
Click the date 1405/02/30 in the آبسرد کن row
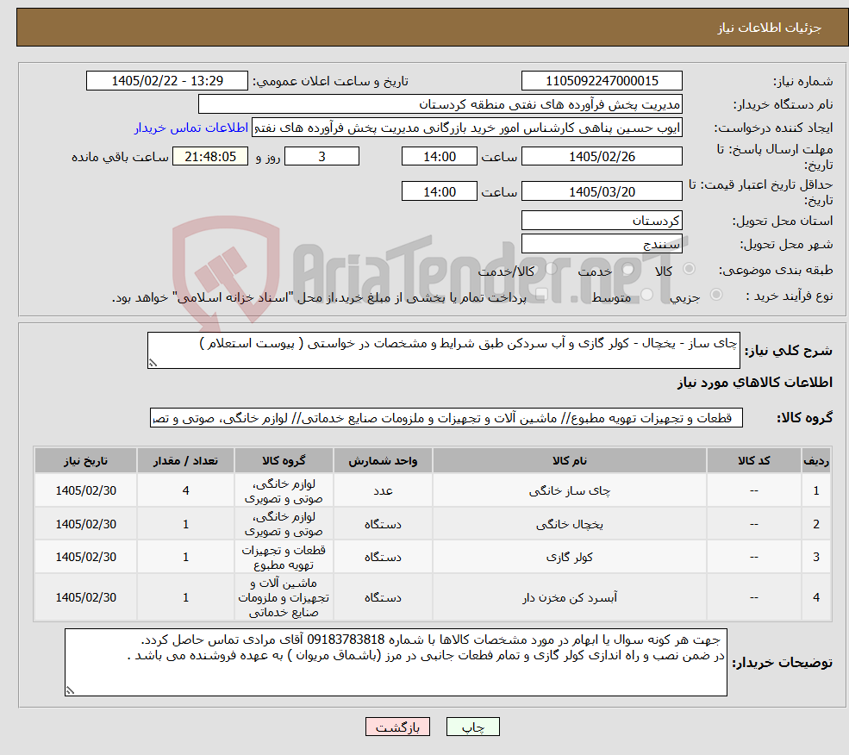click(85, 597)
